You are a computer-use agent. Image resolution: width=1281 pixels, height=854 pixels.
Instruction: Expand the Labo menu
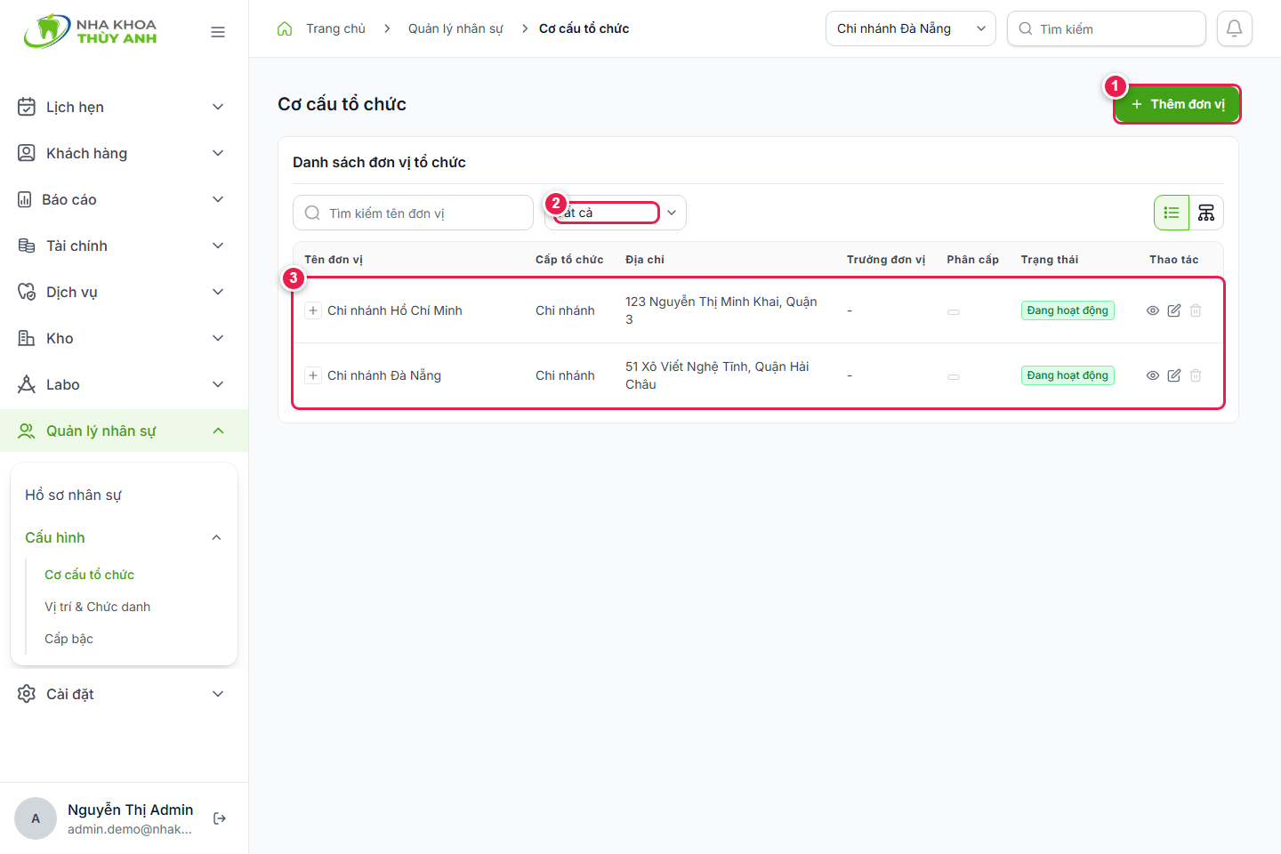tap(125, 384)
